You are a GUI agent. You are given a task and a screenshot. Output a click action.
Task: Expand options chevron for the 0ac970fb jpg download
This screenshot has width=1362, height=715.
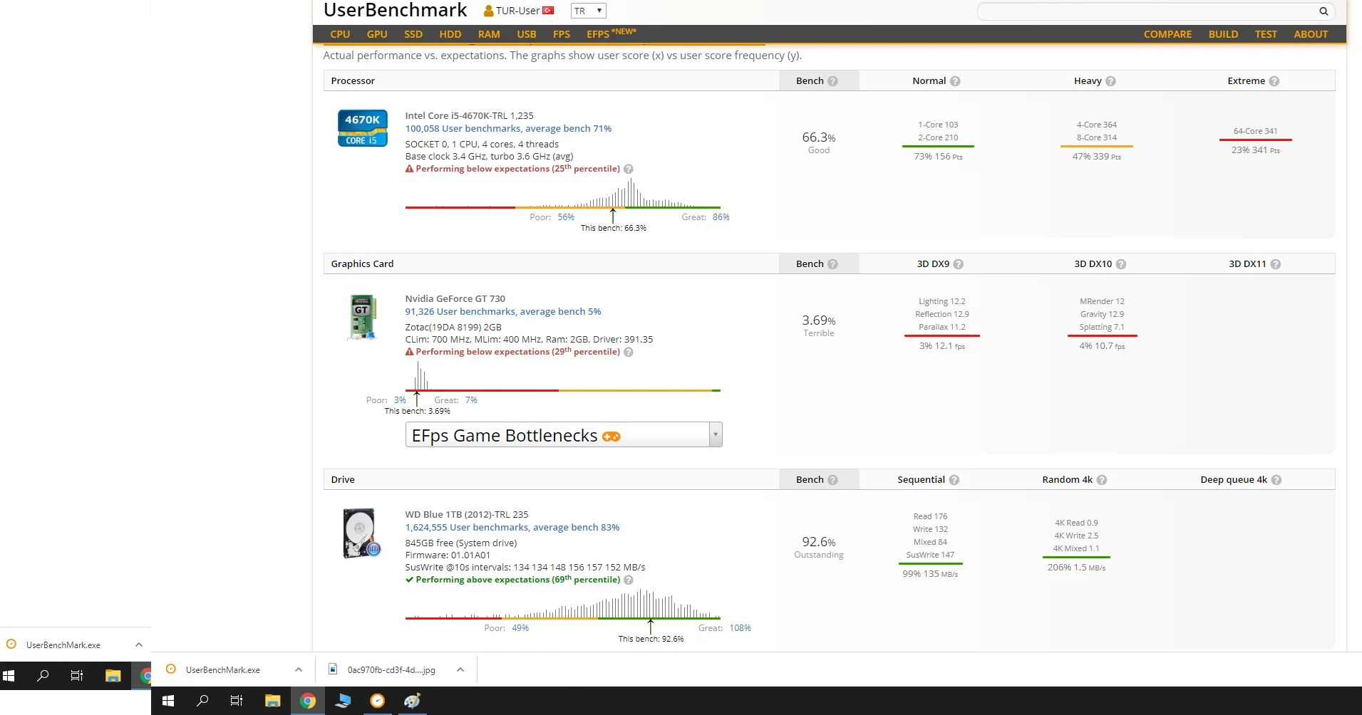460,669
